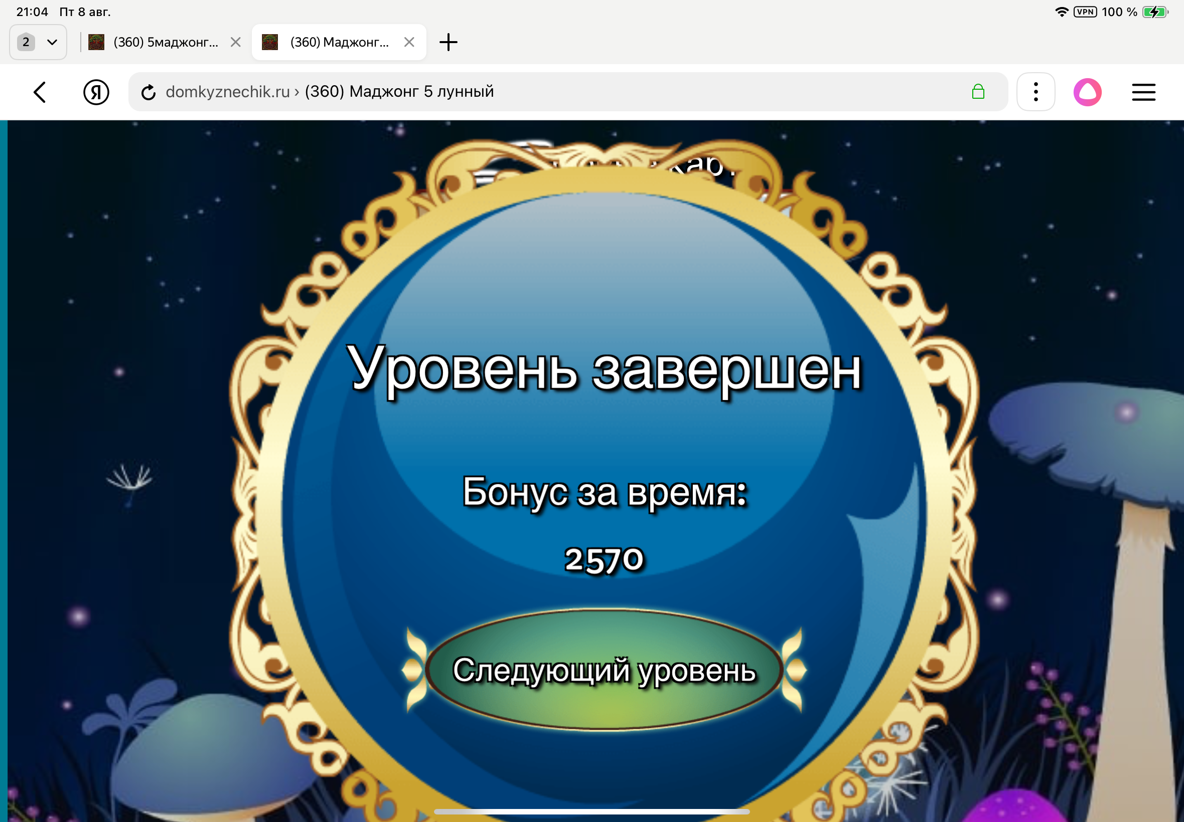Close the (360) 5маджонг tab
The width and height of the screenshot is (1184, 822).
[x=236, y=42]
